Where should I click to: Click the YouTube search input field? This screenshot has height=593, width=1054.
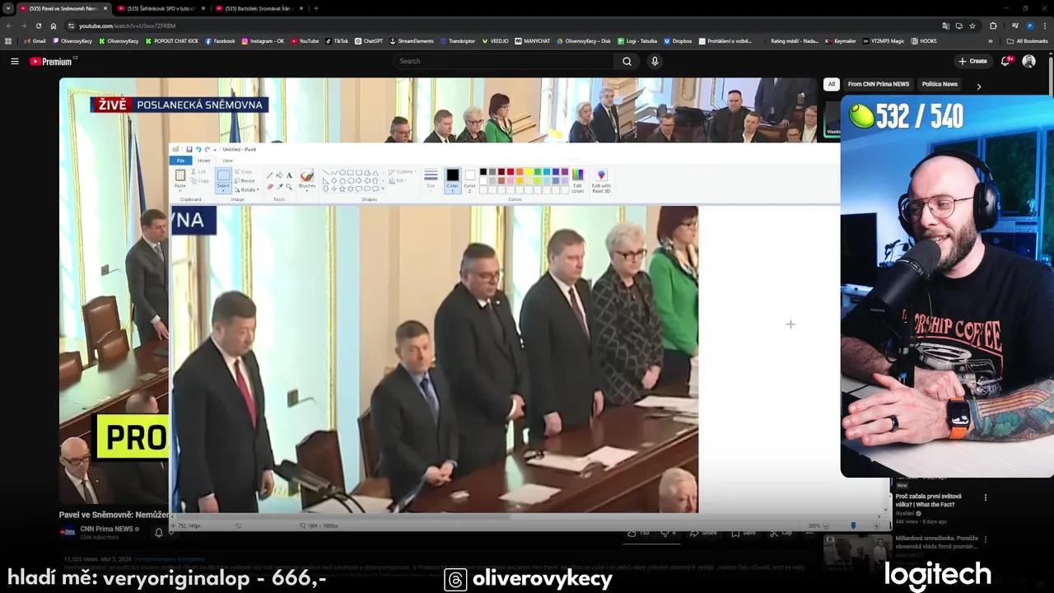coord(503,61)
